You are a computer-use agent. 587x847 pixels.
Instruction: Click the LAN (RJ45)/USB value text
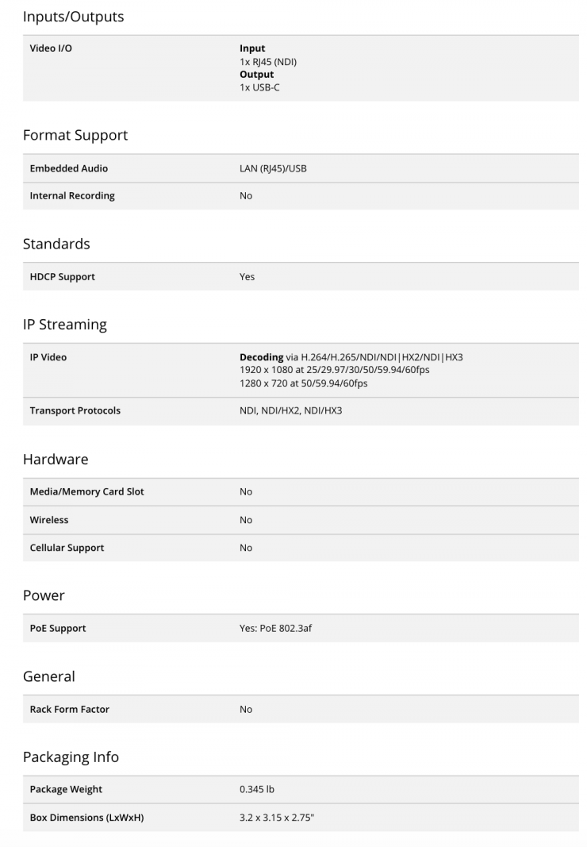tap(273, 168)
